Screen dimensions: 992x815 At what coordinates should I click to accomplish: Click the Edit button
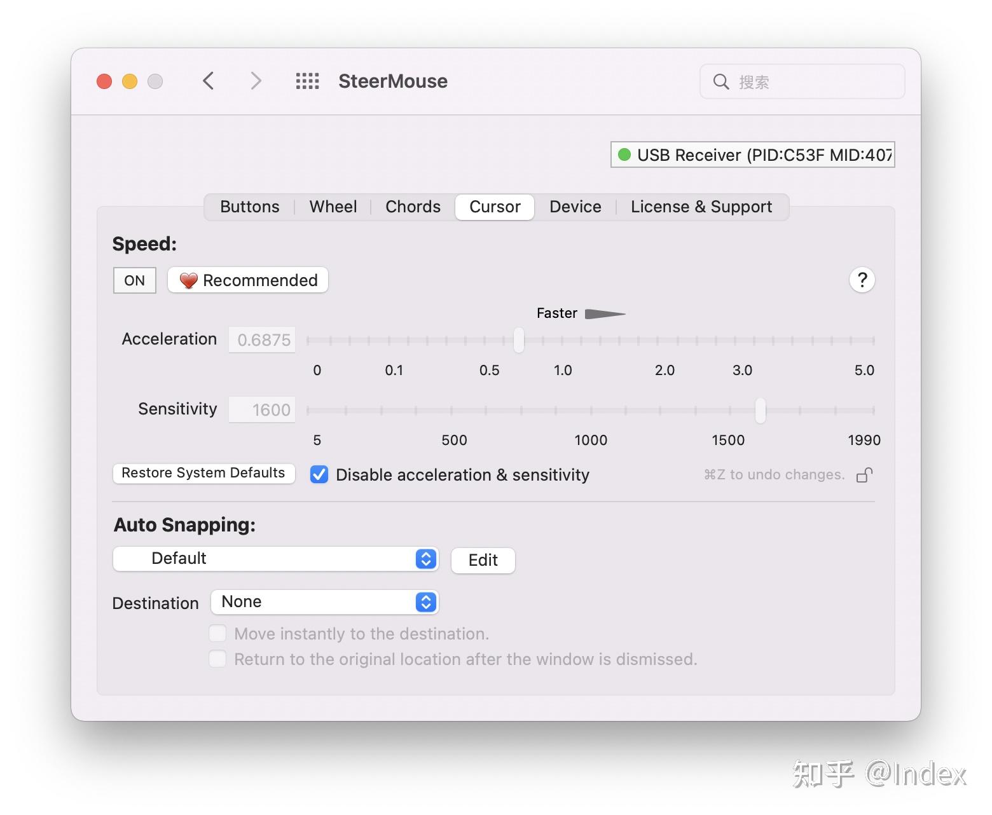click(x=483, y=560)
